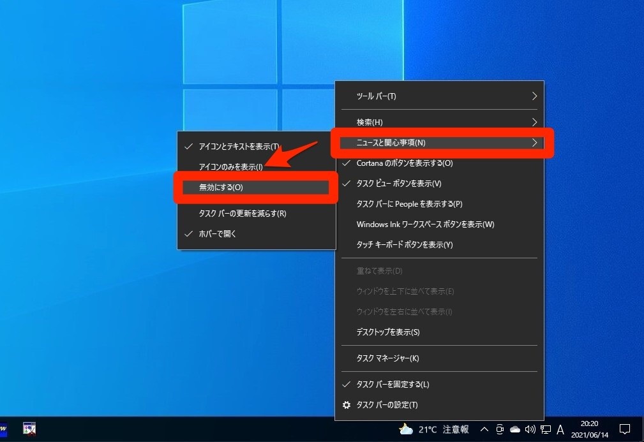Select show icon only (アイコンのみを表示)
Viewport: 644px width, 442px height.
pyautogui.click(x=230, y=166)
